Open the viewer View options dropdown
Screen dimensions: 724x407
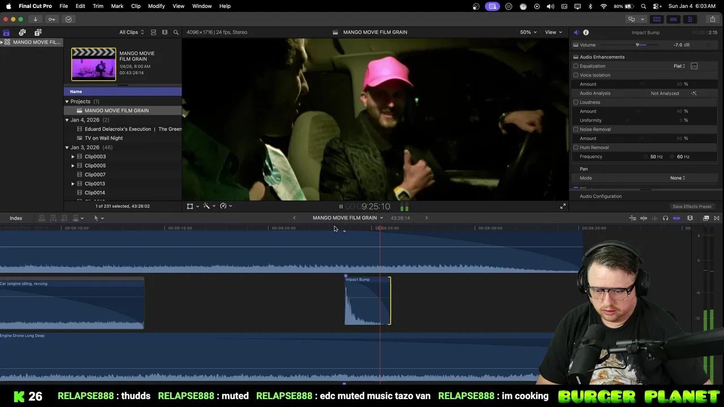tap(553, 32)
